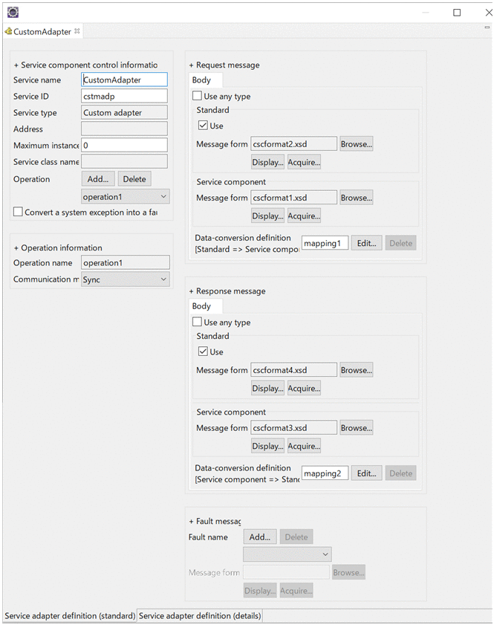The image size is (494, 625).
Task: Click Delete next to mapping1
Action: tap(401, 243)
